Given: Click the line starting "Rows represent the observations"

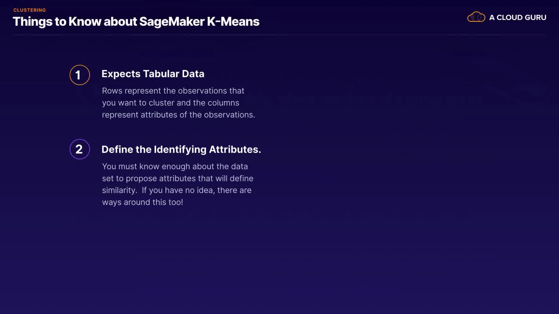Looking at the screenshot, I should click(x=173, y=91).
